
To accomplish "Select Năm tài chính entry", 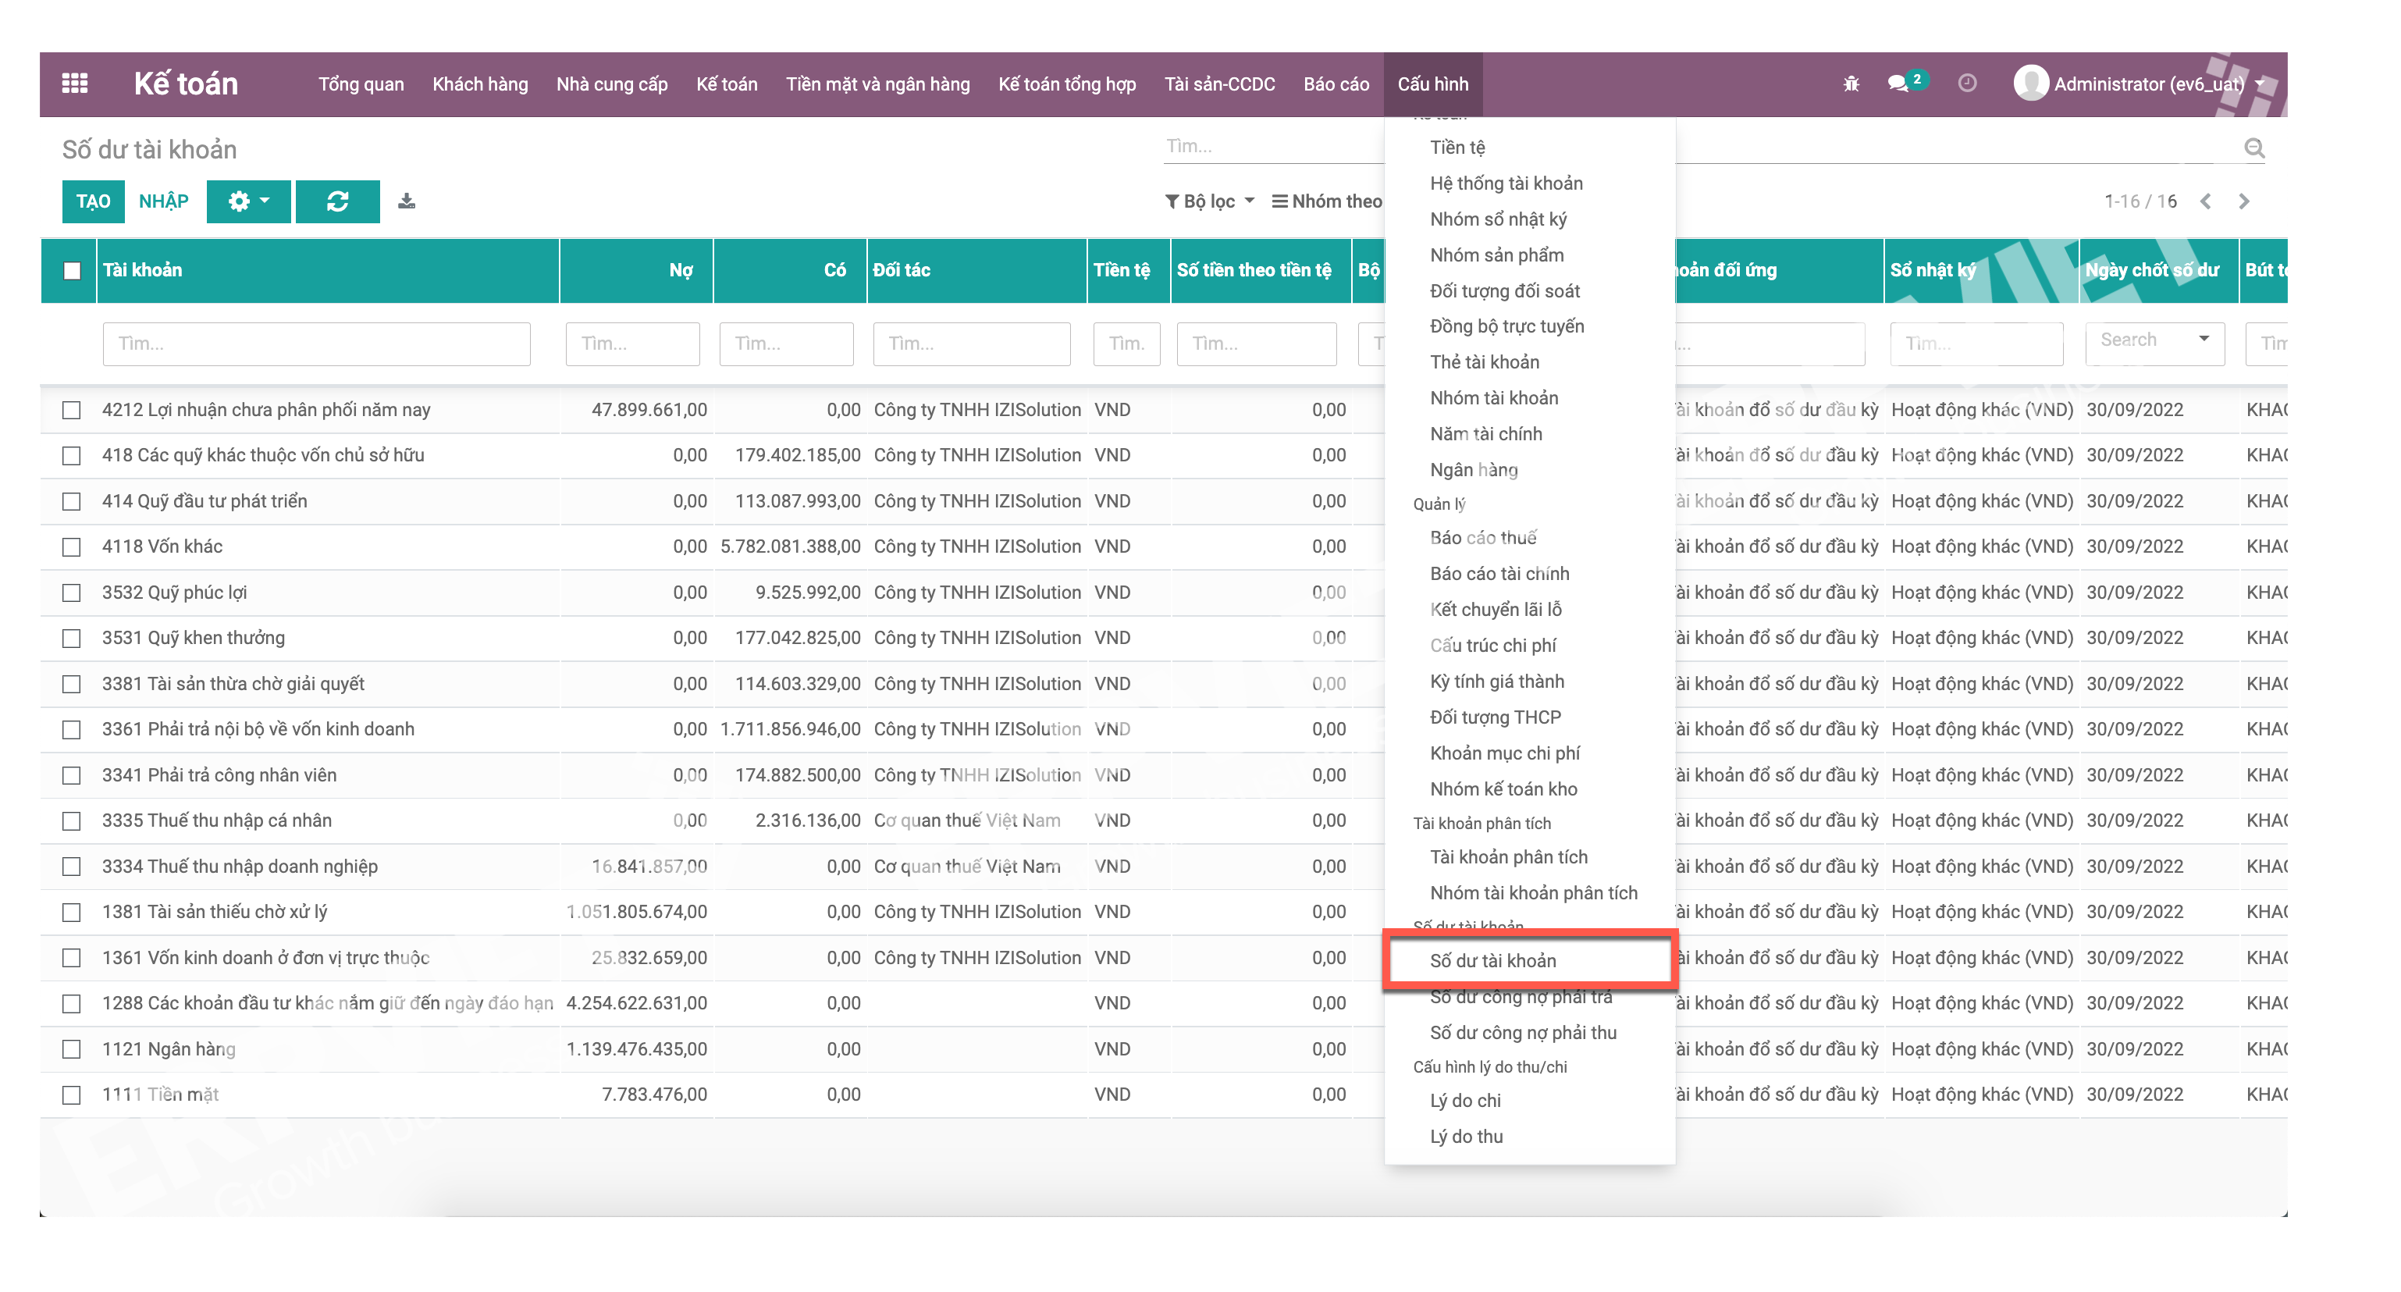I will [x=1485, y=434].
